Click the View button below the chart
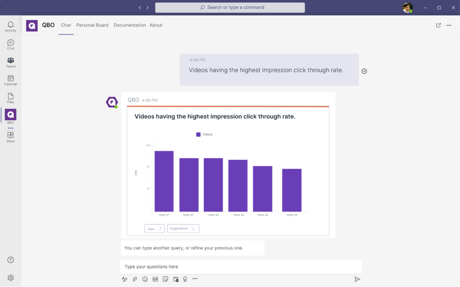 pyautogui.click(x=154, y=229)
